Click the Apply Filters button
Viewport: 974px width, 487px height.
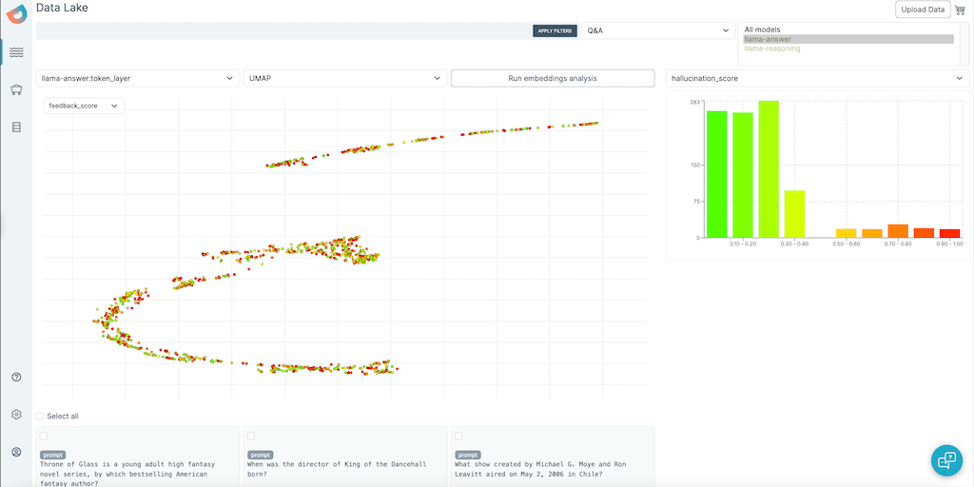click(555, 30)
